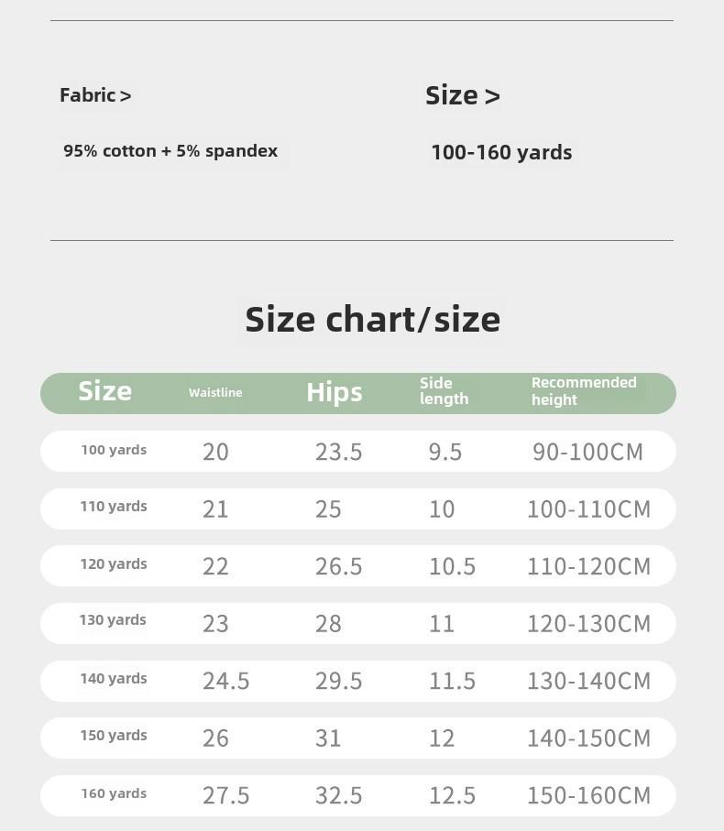Click the Size chart/size title
The image size is (724, 831).
[x=373, y=320]
